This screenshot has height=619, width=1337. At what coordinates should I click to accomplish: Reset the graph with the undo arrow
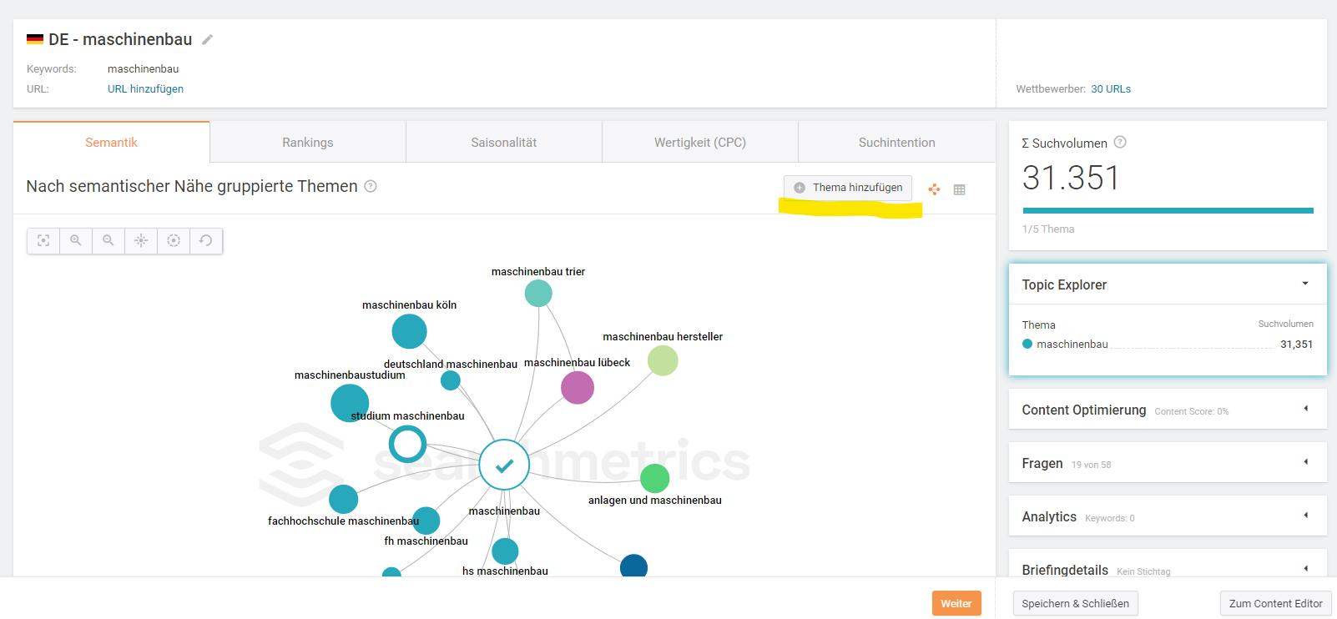click(206, 240)
